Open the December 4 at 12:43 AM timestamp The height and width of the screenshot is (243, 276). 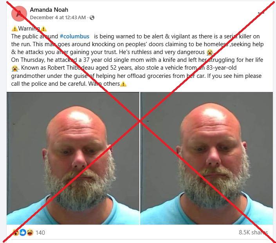[x=58, y=18]
